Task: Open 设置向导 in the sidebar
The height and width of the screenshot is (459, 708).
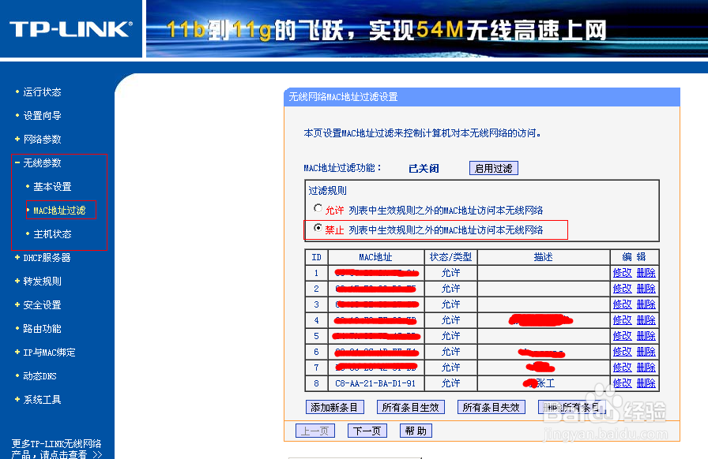Action: (42, 116)
